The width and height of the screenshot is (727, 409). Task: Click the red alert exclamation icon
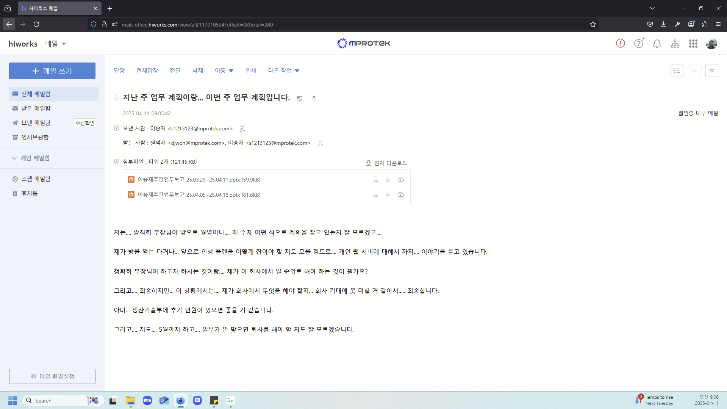621,44
